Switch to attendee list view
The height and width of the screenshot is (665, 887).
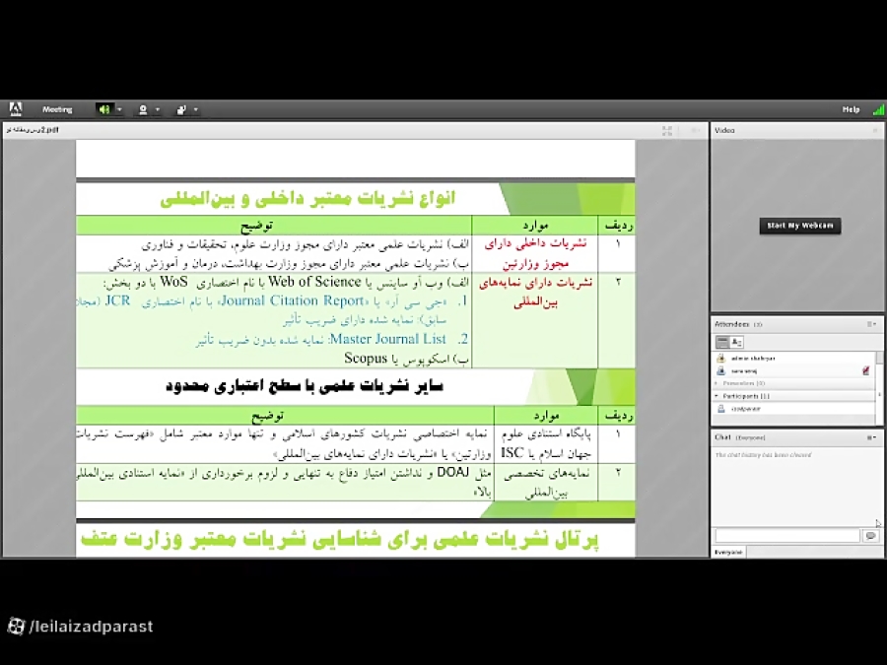coord(722,342)
